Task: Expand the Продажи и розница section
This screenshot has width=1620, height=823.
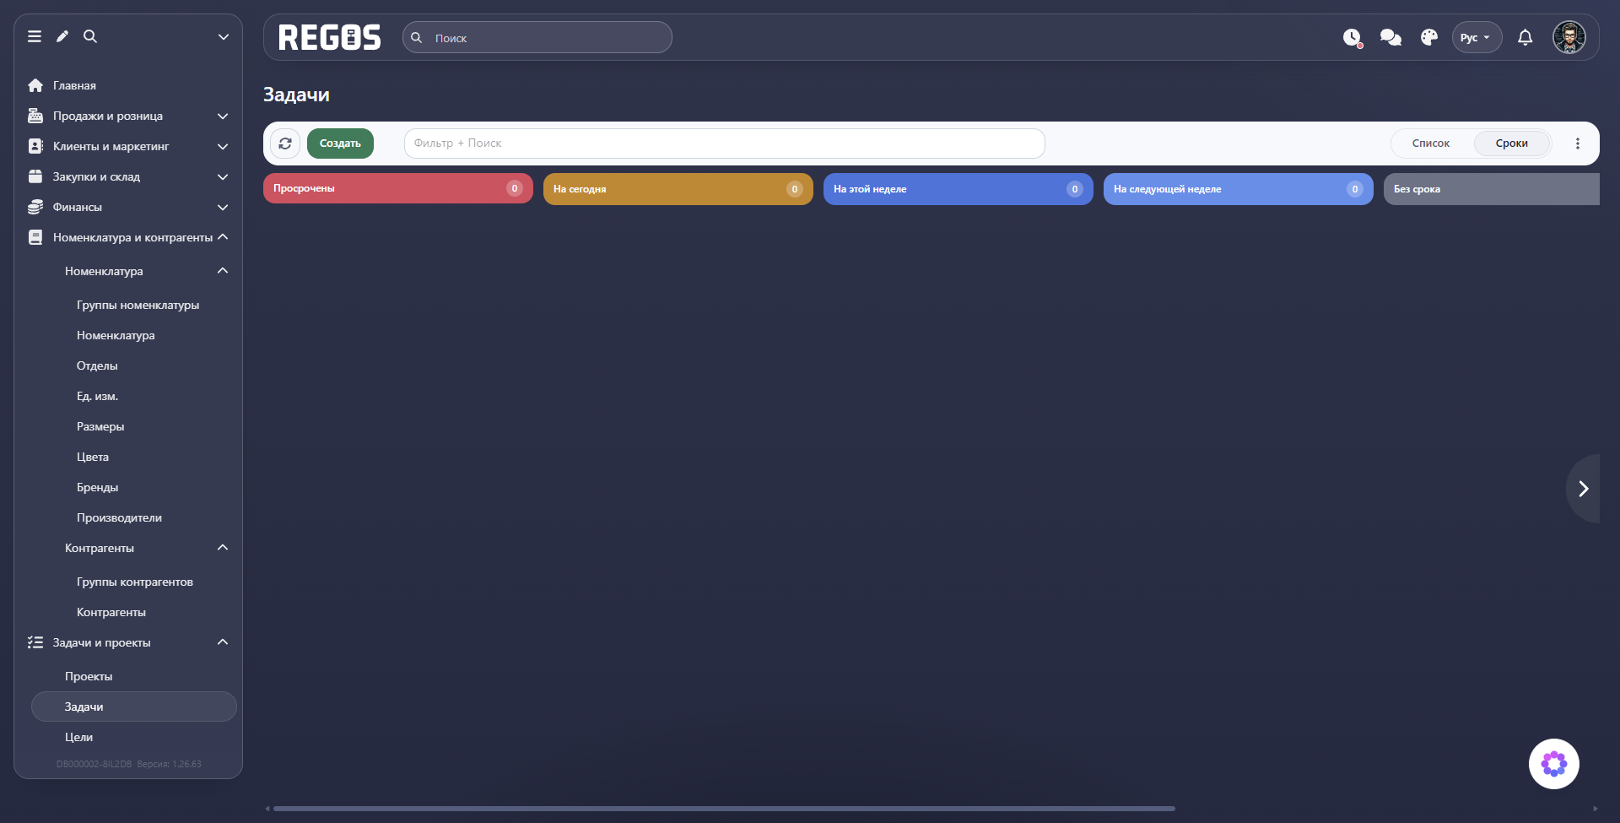Action: click(128, 116)
